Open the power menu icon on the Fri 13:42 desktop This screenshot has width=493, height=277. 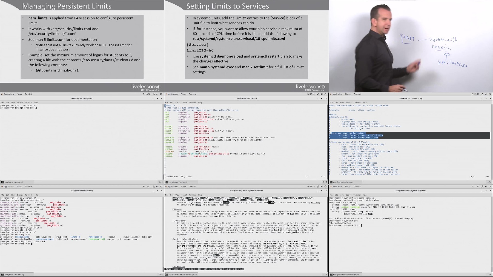(x=161, y=187)
